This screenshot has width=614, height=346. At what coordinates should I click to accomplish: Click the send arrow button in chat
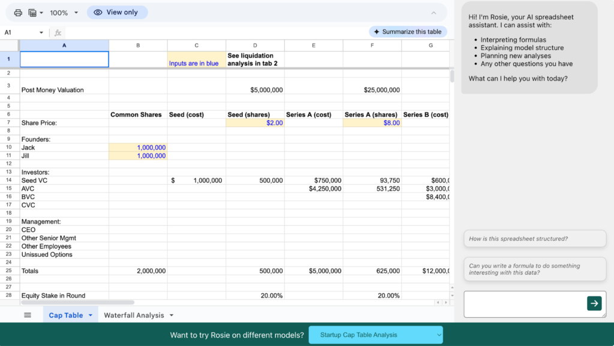[594, 303]
